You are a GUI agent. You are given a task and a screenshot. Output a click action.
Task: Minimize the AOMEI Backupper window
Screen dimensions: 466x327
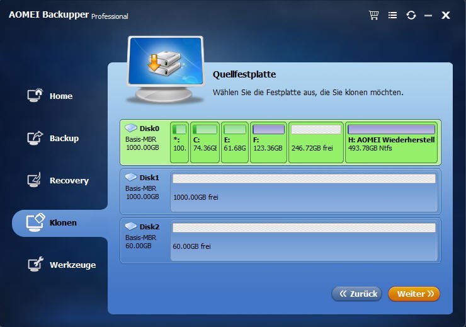(x=428, y=15)
